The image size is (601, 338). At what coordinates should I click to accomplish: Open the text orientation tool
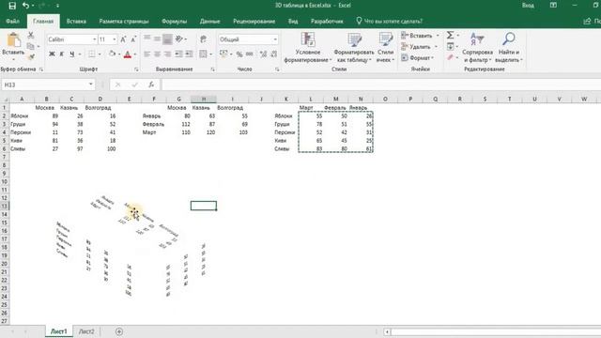[179, 39]
